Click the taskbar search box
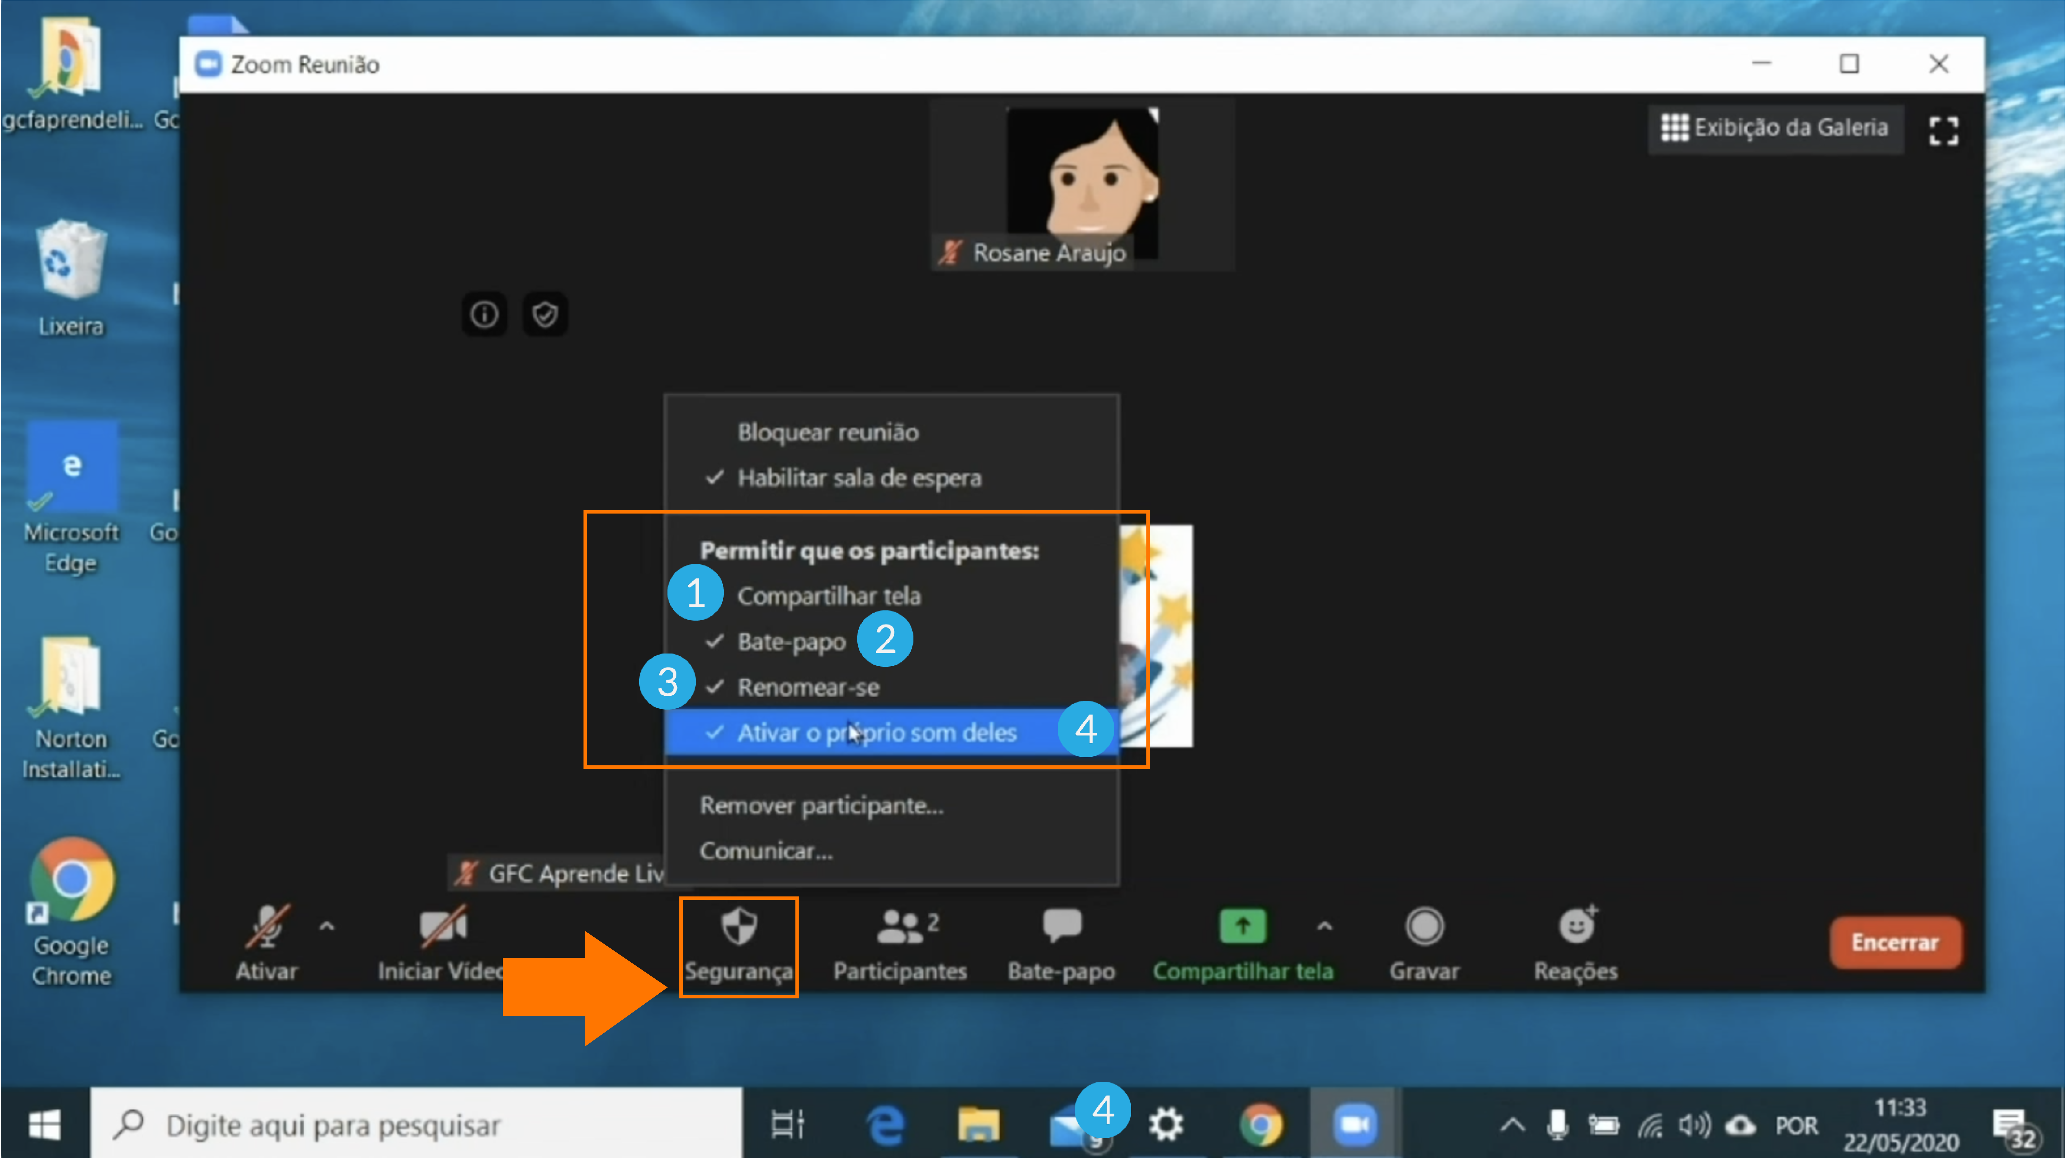2065x1158 pixels. (x=417, y=1124)
